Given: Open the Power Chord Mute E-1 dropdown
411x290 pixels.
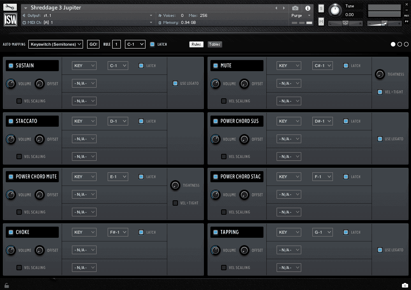Looking at the screenshot, I should tap(118, 176).
